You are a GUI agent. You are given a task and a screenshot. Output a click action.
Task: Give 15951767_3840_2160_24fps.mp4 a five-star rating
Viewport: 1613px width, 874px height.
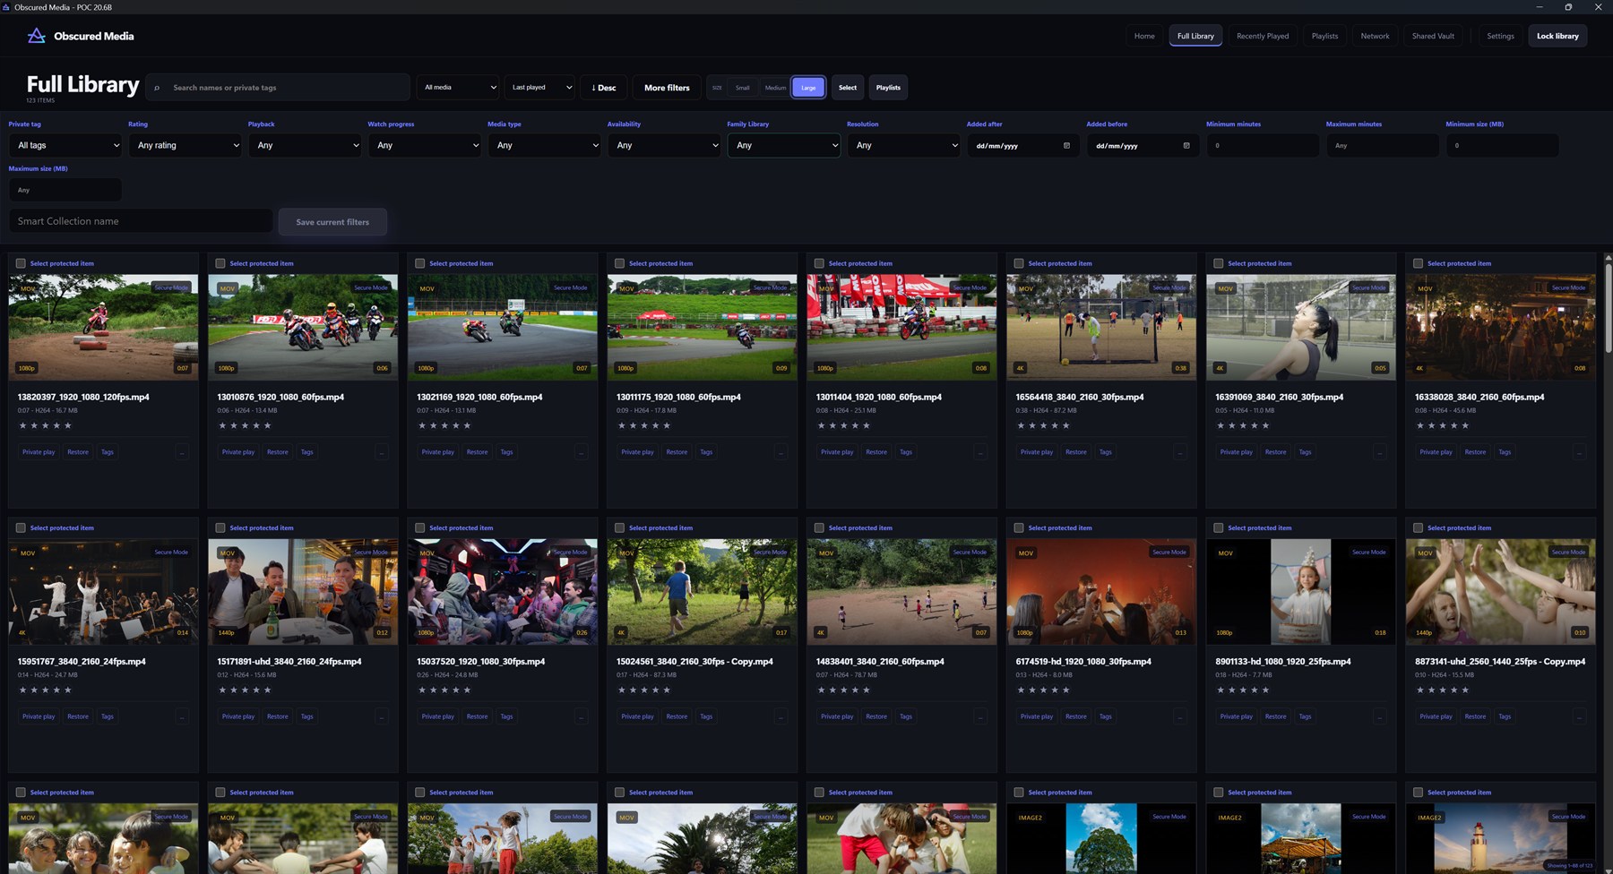click(x=67, y=690)
